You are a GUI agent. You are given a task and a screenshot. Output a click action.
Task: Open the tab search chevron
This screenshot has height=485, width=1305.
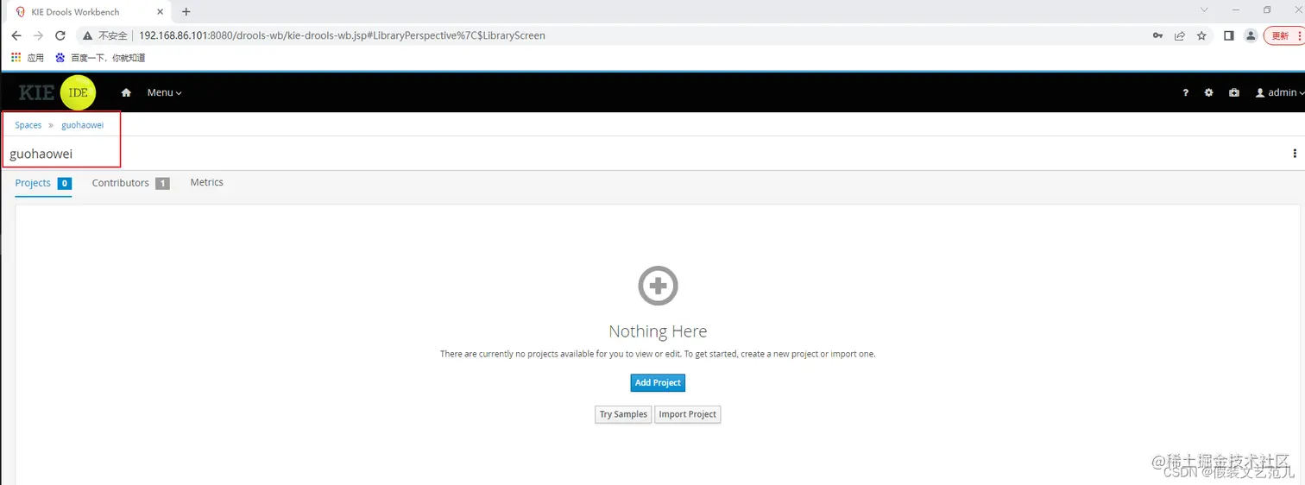[x=1206, y=9]
